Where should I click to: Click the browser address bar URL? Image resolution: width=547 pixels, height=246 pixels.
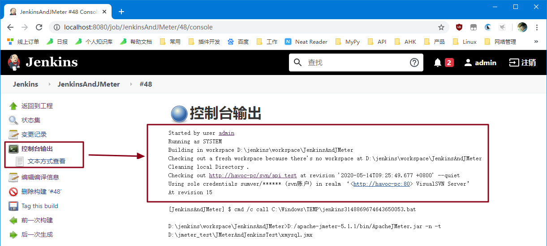pyautogui.click(x=138, y=27)
